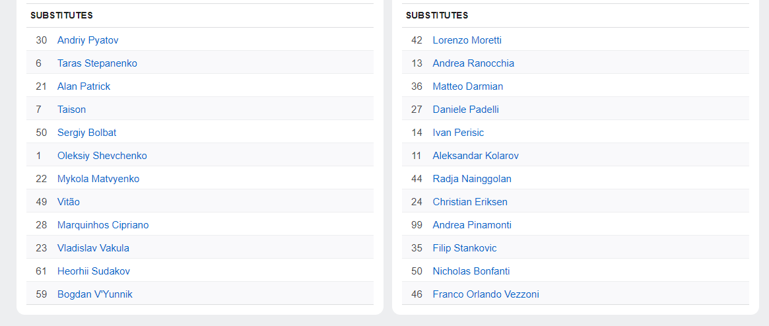
Task: Open Heorhii Sudakov link
Action: pos(94,271)
